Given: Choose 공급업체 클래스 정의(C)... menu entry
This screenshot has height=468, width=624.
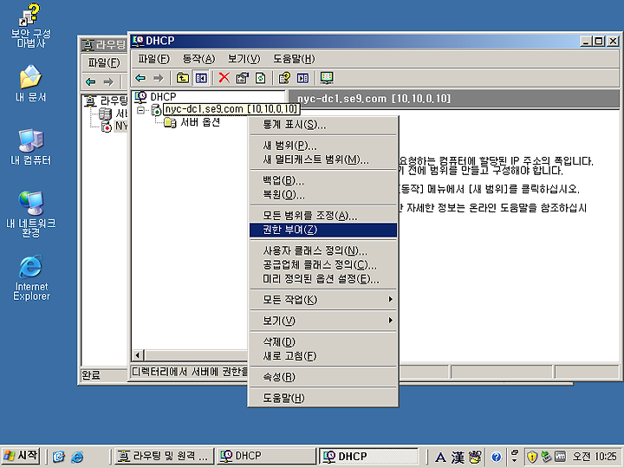Looking at the screenshot, I should 323,264.
